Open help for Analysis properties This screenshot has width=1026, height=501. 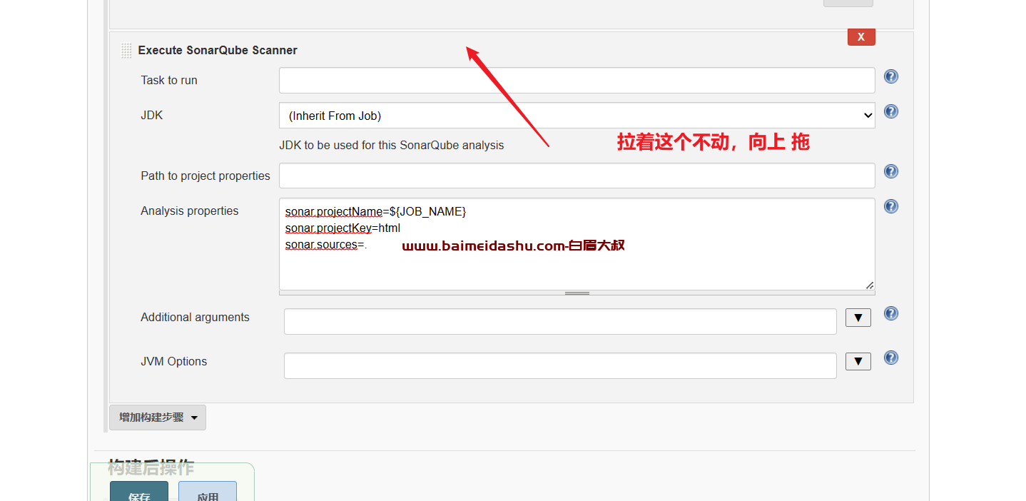[890, 206]
